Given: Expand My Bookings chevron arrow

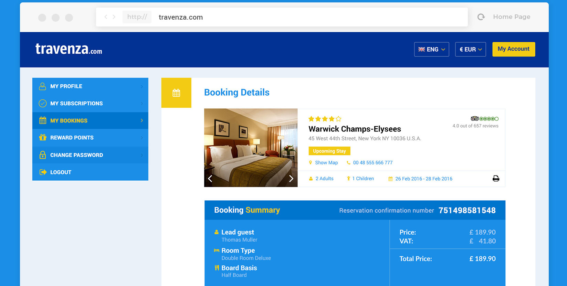Looking at the screenshot, I should pos(141,120).
